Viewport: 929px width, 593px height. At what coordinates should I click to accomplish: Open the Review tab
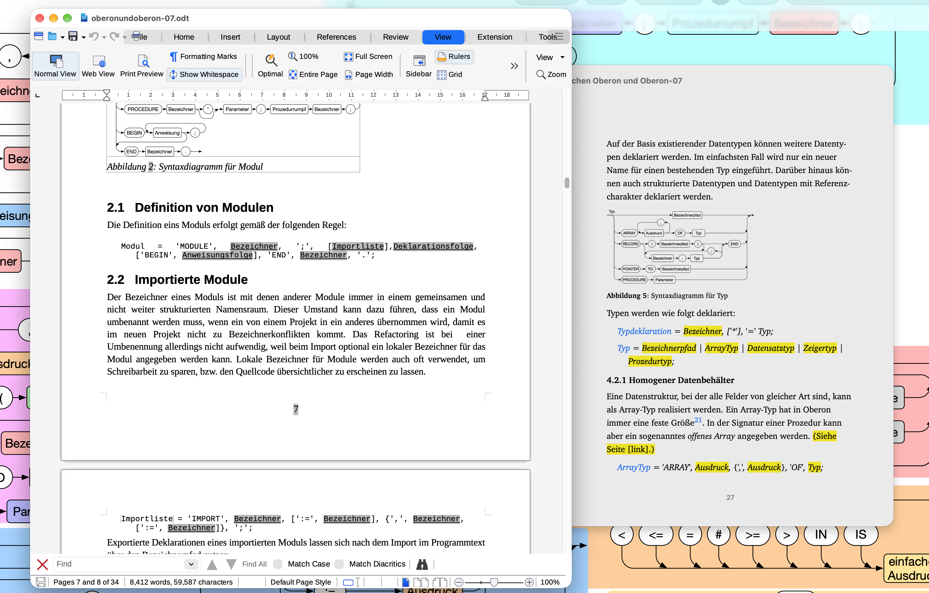[395, 37]
